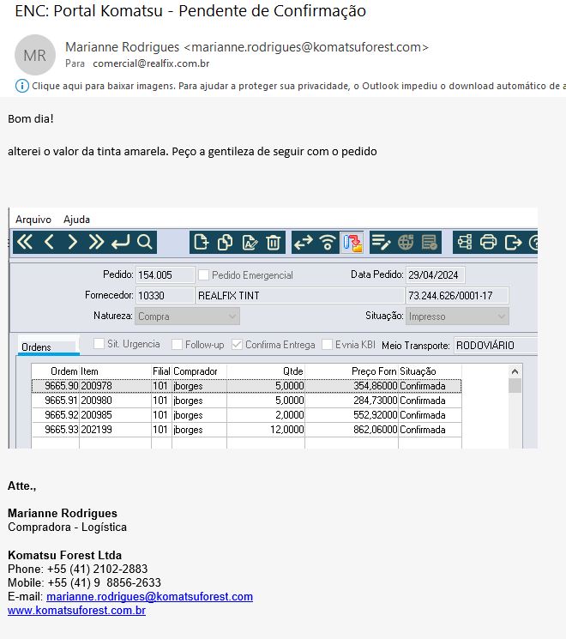Click the next record arrow icon

click(x=72, y=242)
